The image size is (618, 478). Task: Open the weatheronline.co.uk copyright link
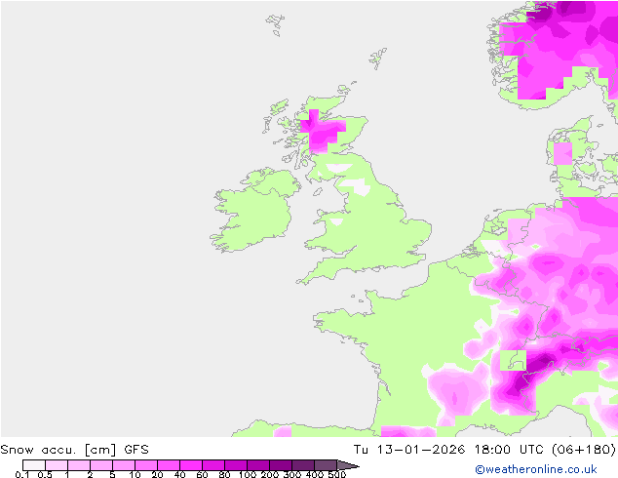(536, 469)
